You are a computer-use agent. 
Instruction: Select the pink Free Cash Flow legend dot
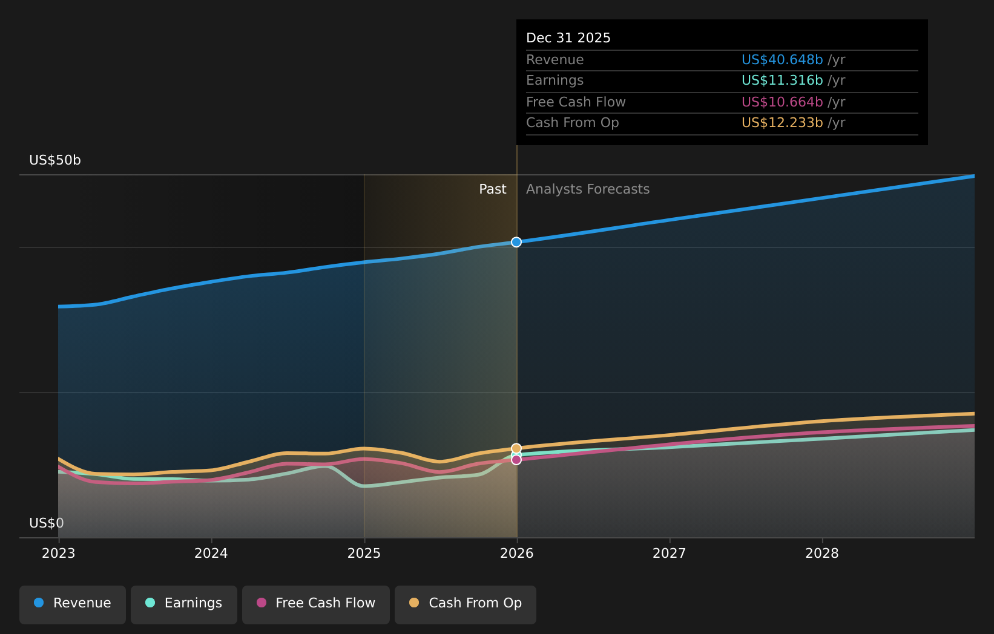pos(261,603)
